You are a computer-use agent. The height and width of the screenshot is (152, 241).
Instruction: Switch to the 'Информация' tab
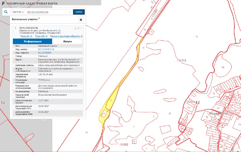click(33, 41)
